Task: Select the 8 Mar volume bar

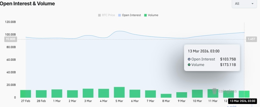Action: [x=166, y=96]
